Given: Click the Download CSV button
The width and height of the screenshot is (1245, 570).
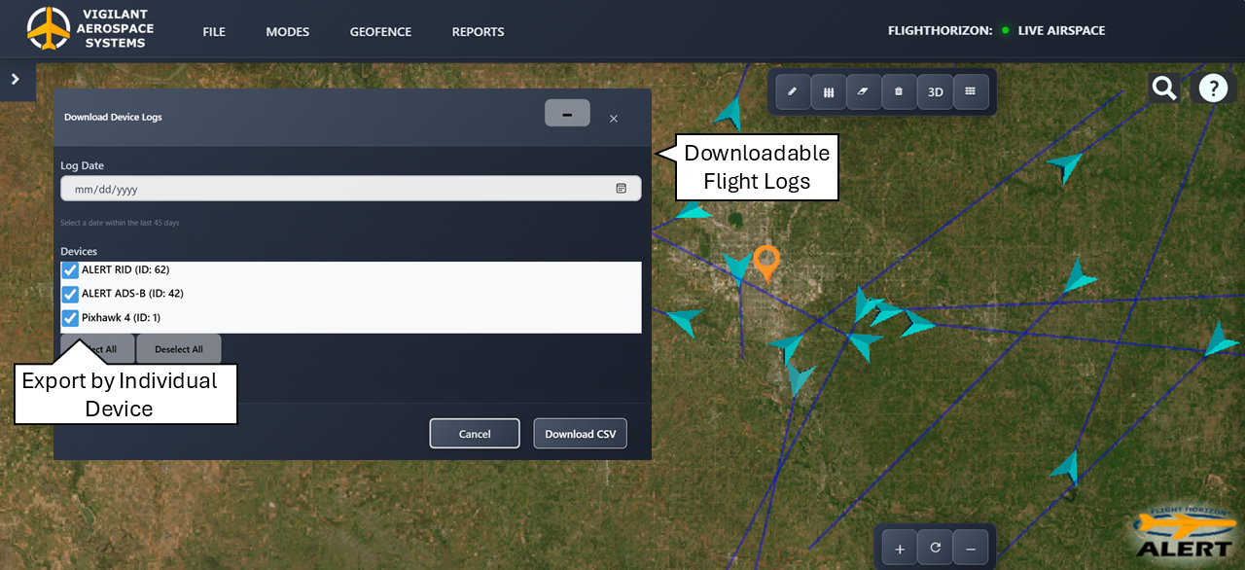Looking at the screenshot, I should click(x=580, y=434).
